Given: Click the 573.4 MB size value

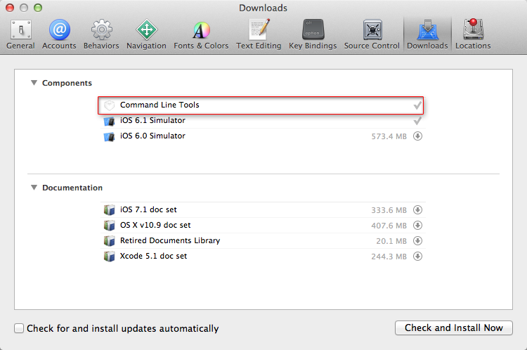Looking at the screenshot, I should click(389, 136).
